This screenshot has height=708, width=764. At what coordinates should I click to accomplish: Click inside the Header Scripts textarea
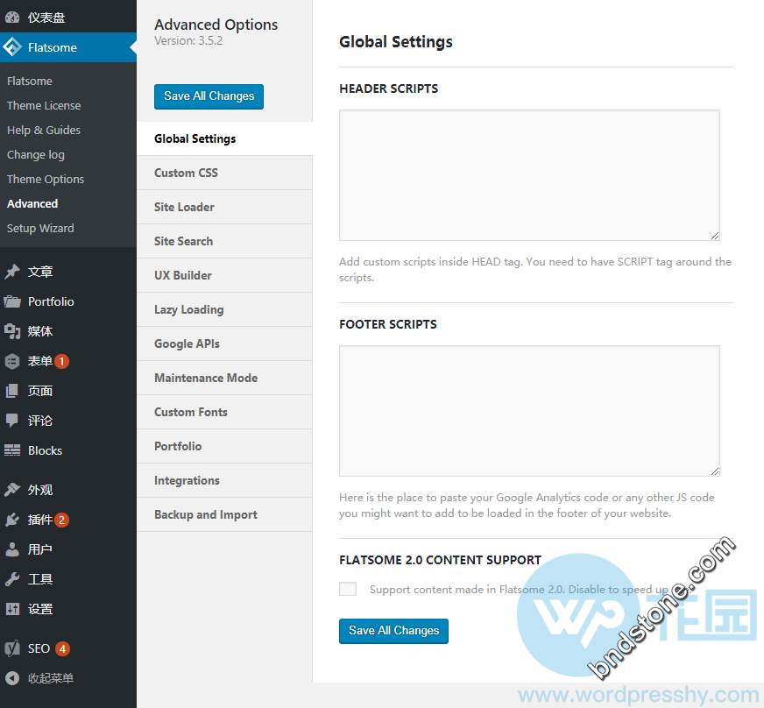tap(530, 175)
